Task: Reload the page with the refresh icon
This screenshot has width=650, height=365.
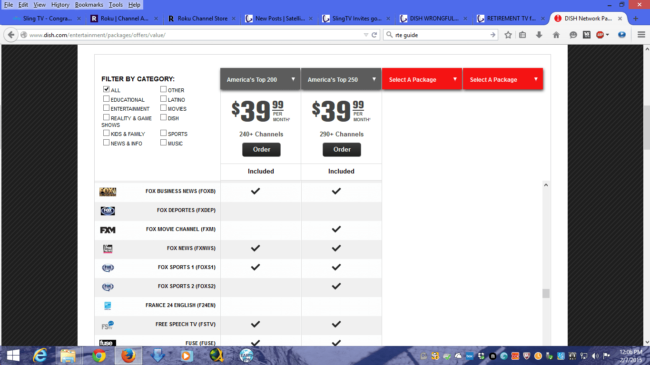Action: coord(374,35)
